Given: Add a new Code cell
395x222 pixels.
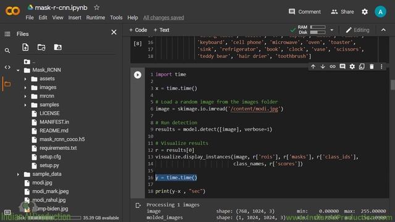Looking at the screenshot, I should 138,30.
